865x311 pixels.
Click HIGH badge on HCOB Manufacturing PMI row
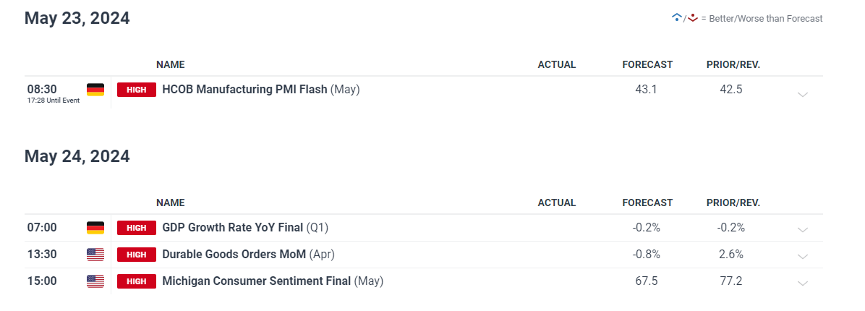point(137,90)
